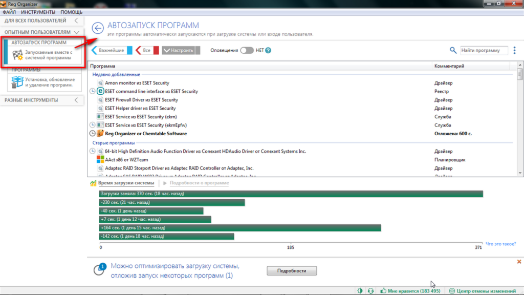
Task: Click the Reg Organizer entry icon
Action: (101, 134)
